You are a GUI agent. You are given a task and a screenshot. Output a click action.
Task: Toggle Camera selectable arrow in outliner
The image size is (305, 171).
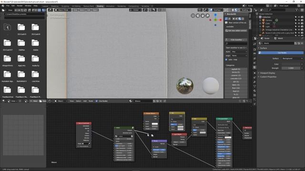(x=296, y=20)
